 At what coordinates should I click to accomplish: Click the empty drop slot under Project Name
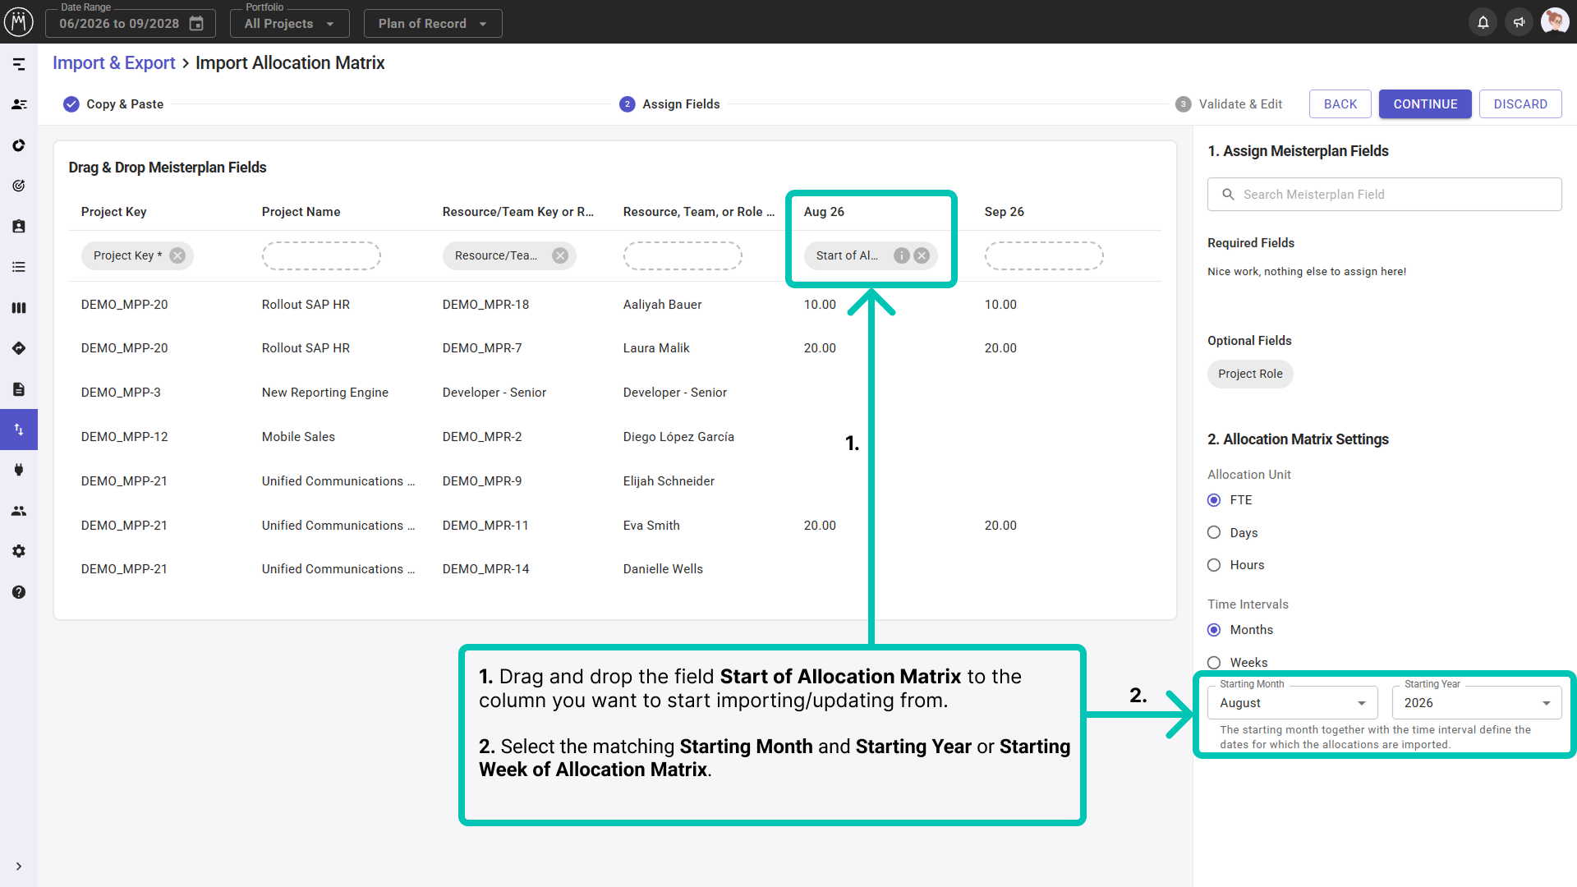point(321,255)
